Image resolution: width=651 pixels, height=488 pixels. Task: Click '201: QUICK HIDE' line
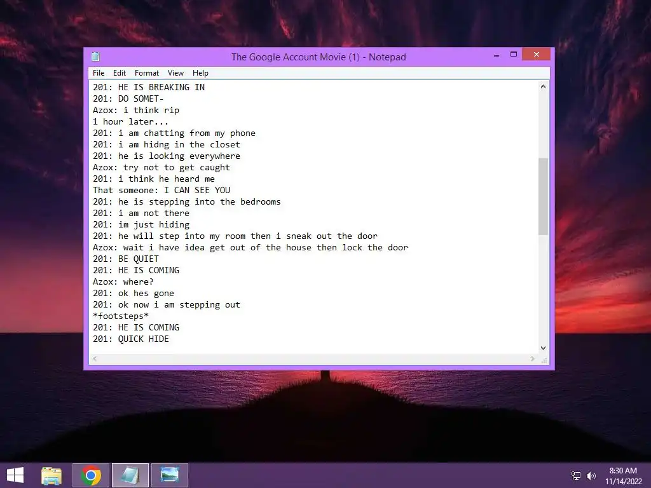click(x=131, y=339)
